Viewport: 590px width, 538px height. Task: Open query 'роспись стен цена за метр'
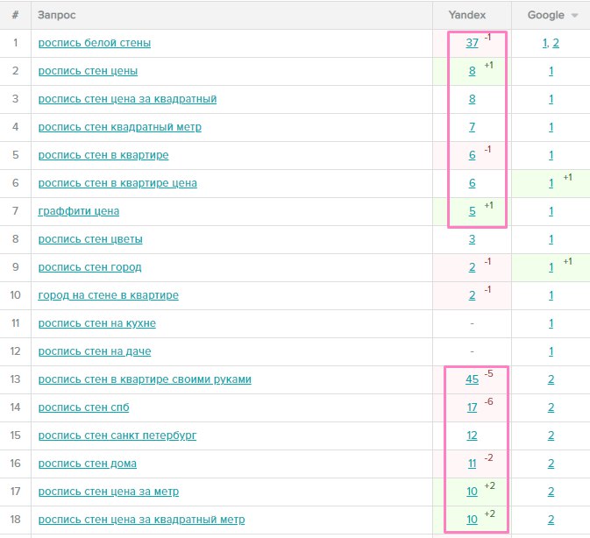pyautogui.click(x=109, y=492)
